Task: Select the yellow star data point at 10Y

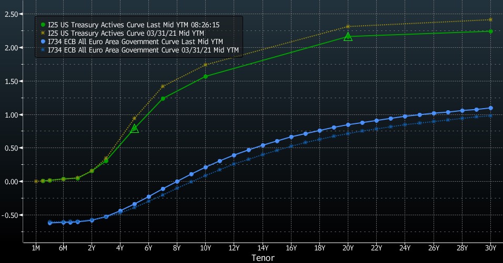Action: [206, 65]
